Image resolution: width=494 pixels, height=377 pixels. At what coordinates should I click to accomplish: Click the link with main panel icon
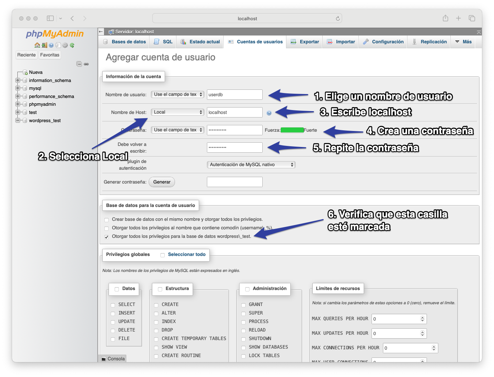coord(86,64)
